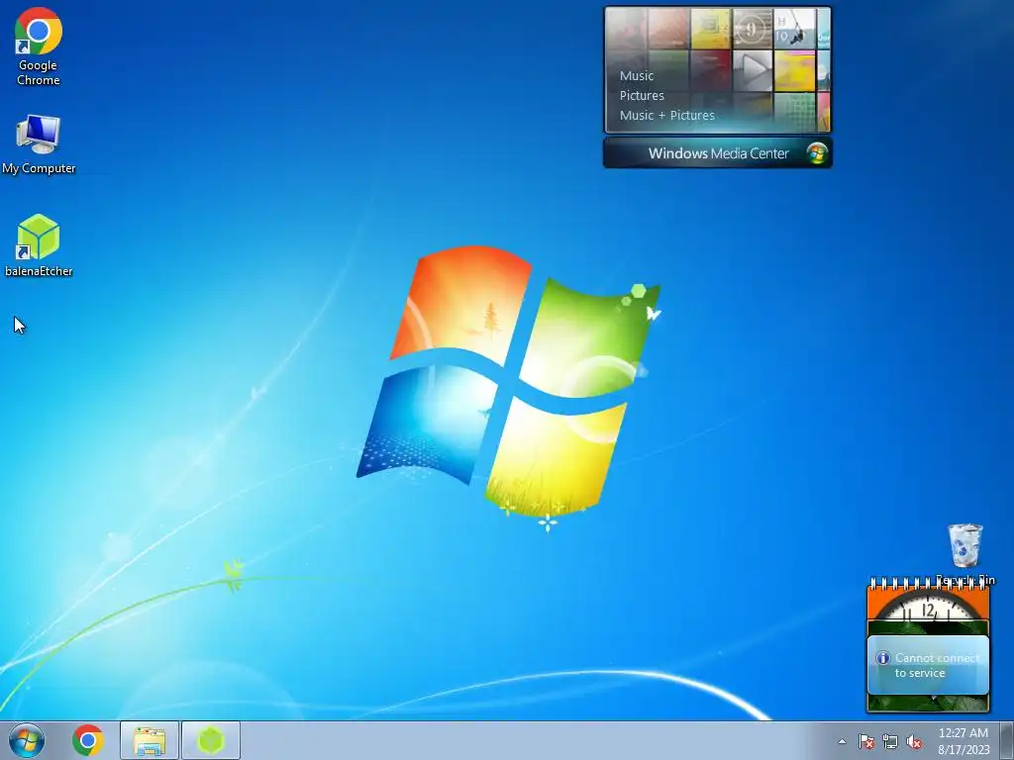Select Pictures in Media Center gadget
1014x760 pixels.
642,96
